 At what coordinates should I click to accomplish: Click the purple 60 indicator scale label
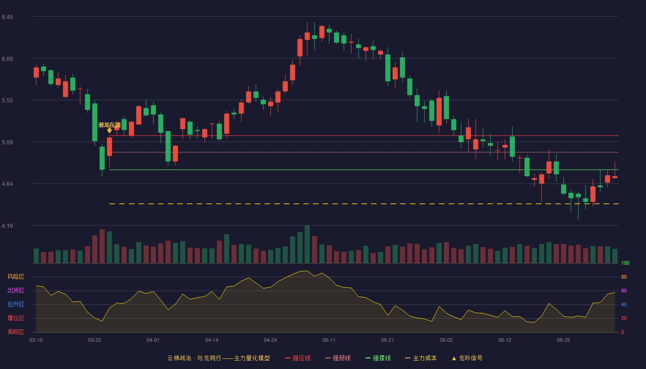(x=624, y=291)
